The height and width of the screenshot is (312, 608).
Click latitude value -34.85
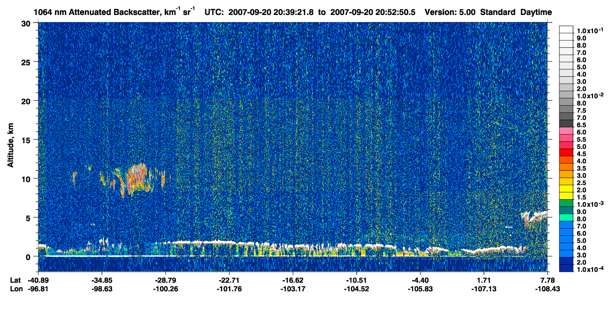click(x=101, y=280)
